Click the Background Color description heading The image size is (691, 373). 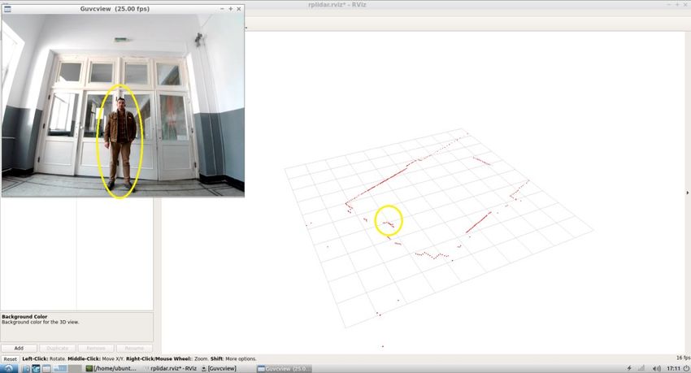(x=24, y=317)
